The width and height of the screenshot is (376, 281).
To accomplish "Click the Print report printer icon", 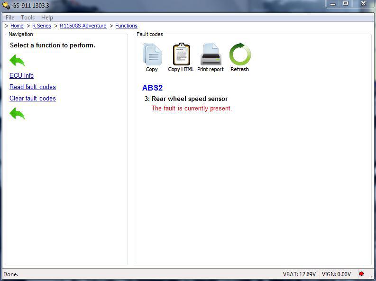I will (x=211, y=55).
